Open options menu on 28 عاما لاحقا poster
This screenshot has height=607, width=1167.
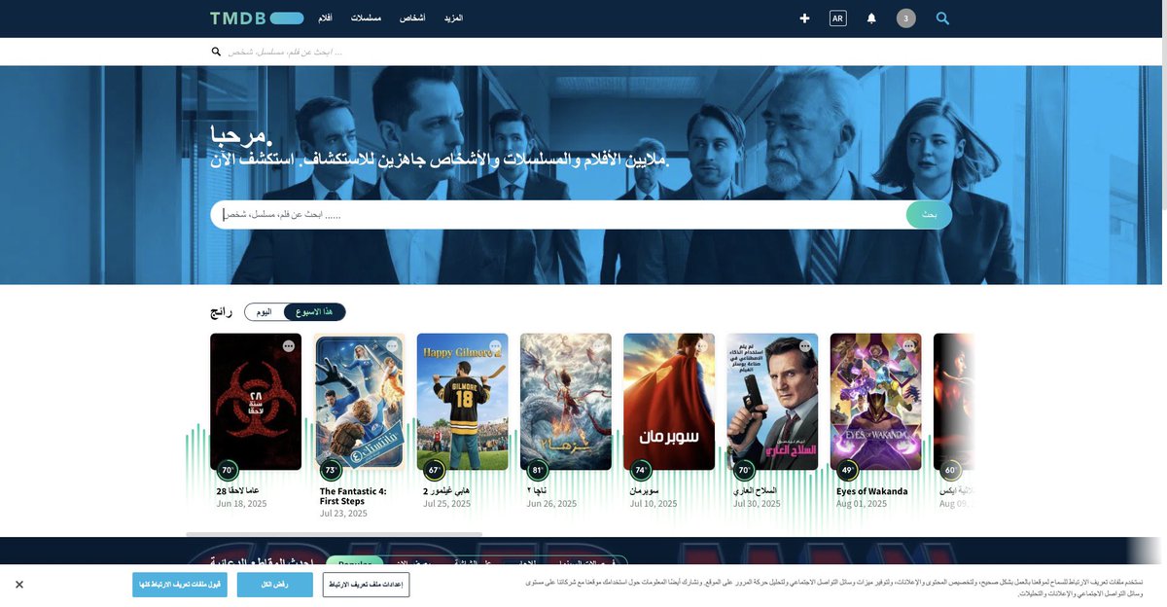pos(289,346)
